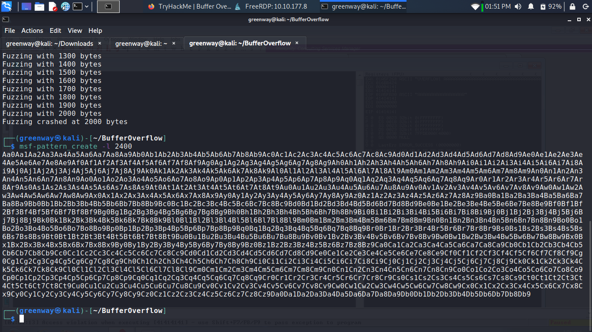Launch the text editor from the panel

[x=52, y=6]
